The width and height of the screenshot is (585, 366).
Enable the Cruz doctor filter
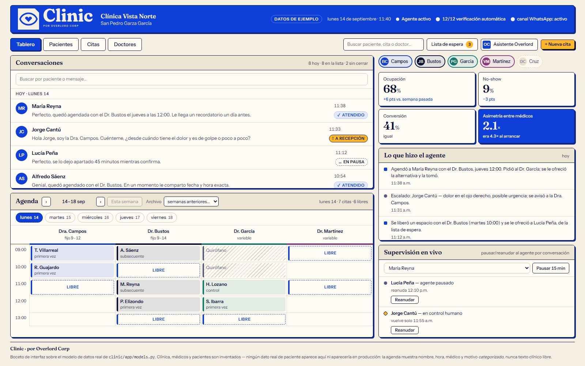point(530,61)
